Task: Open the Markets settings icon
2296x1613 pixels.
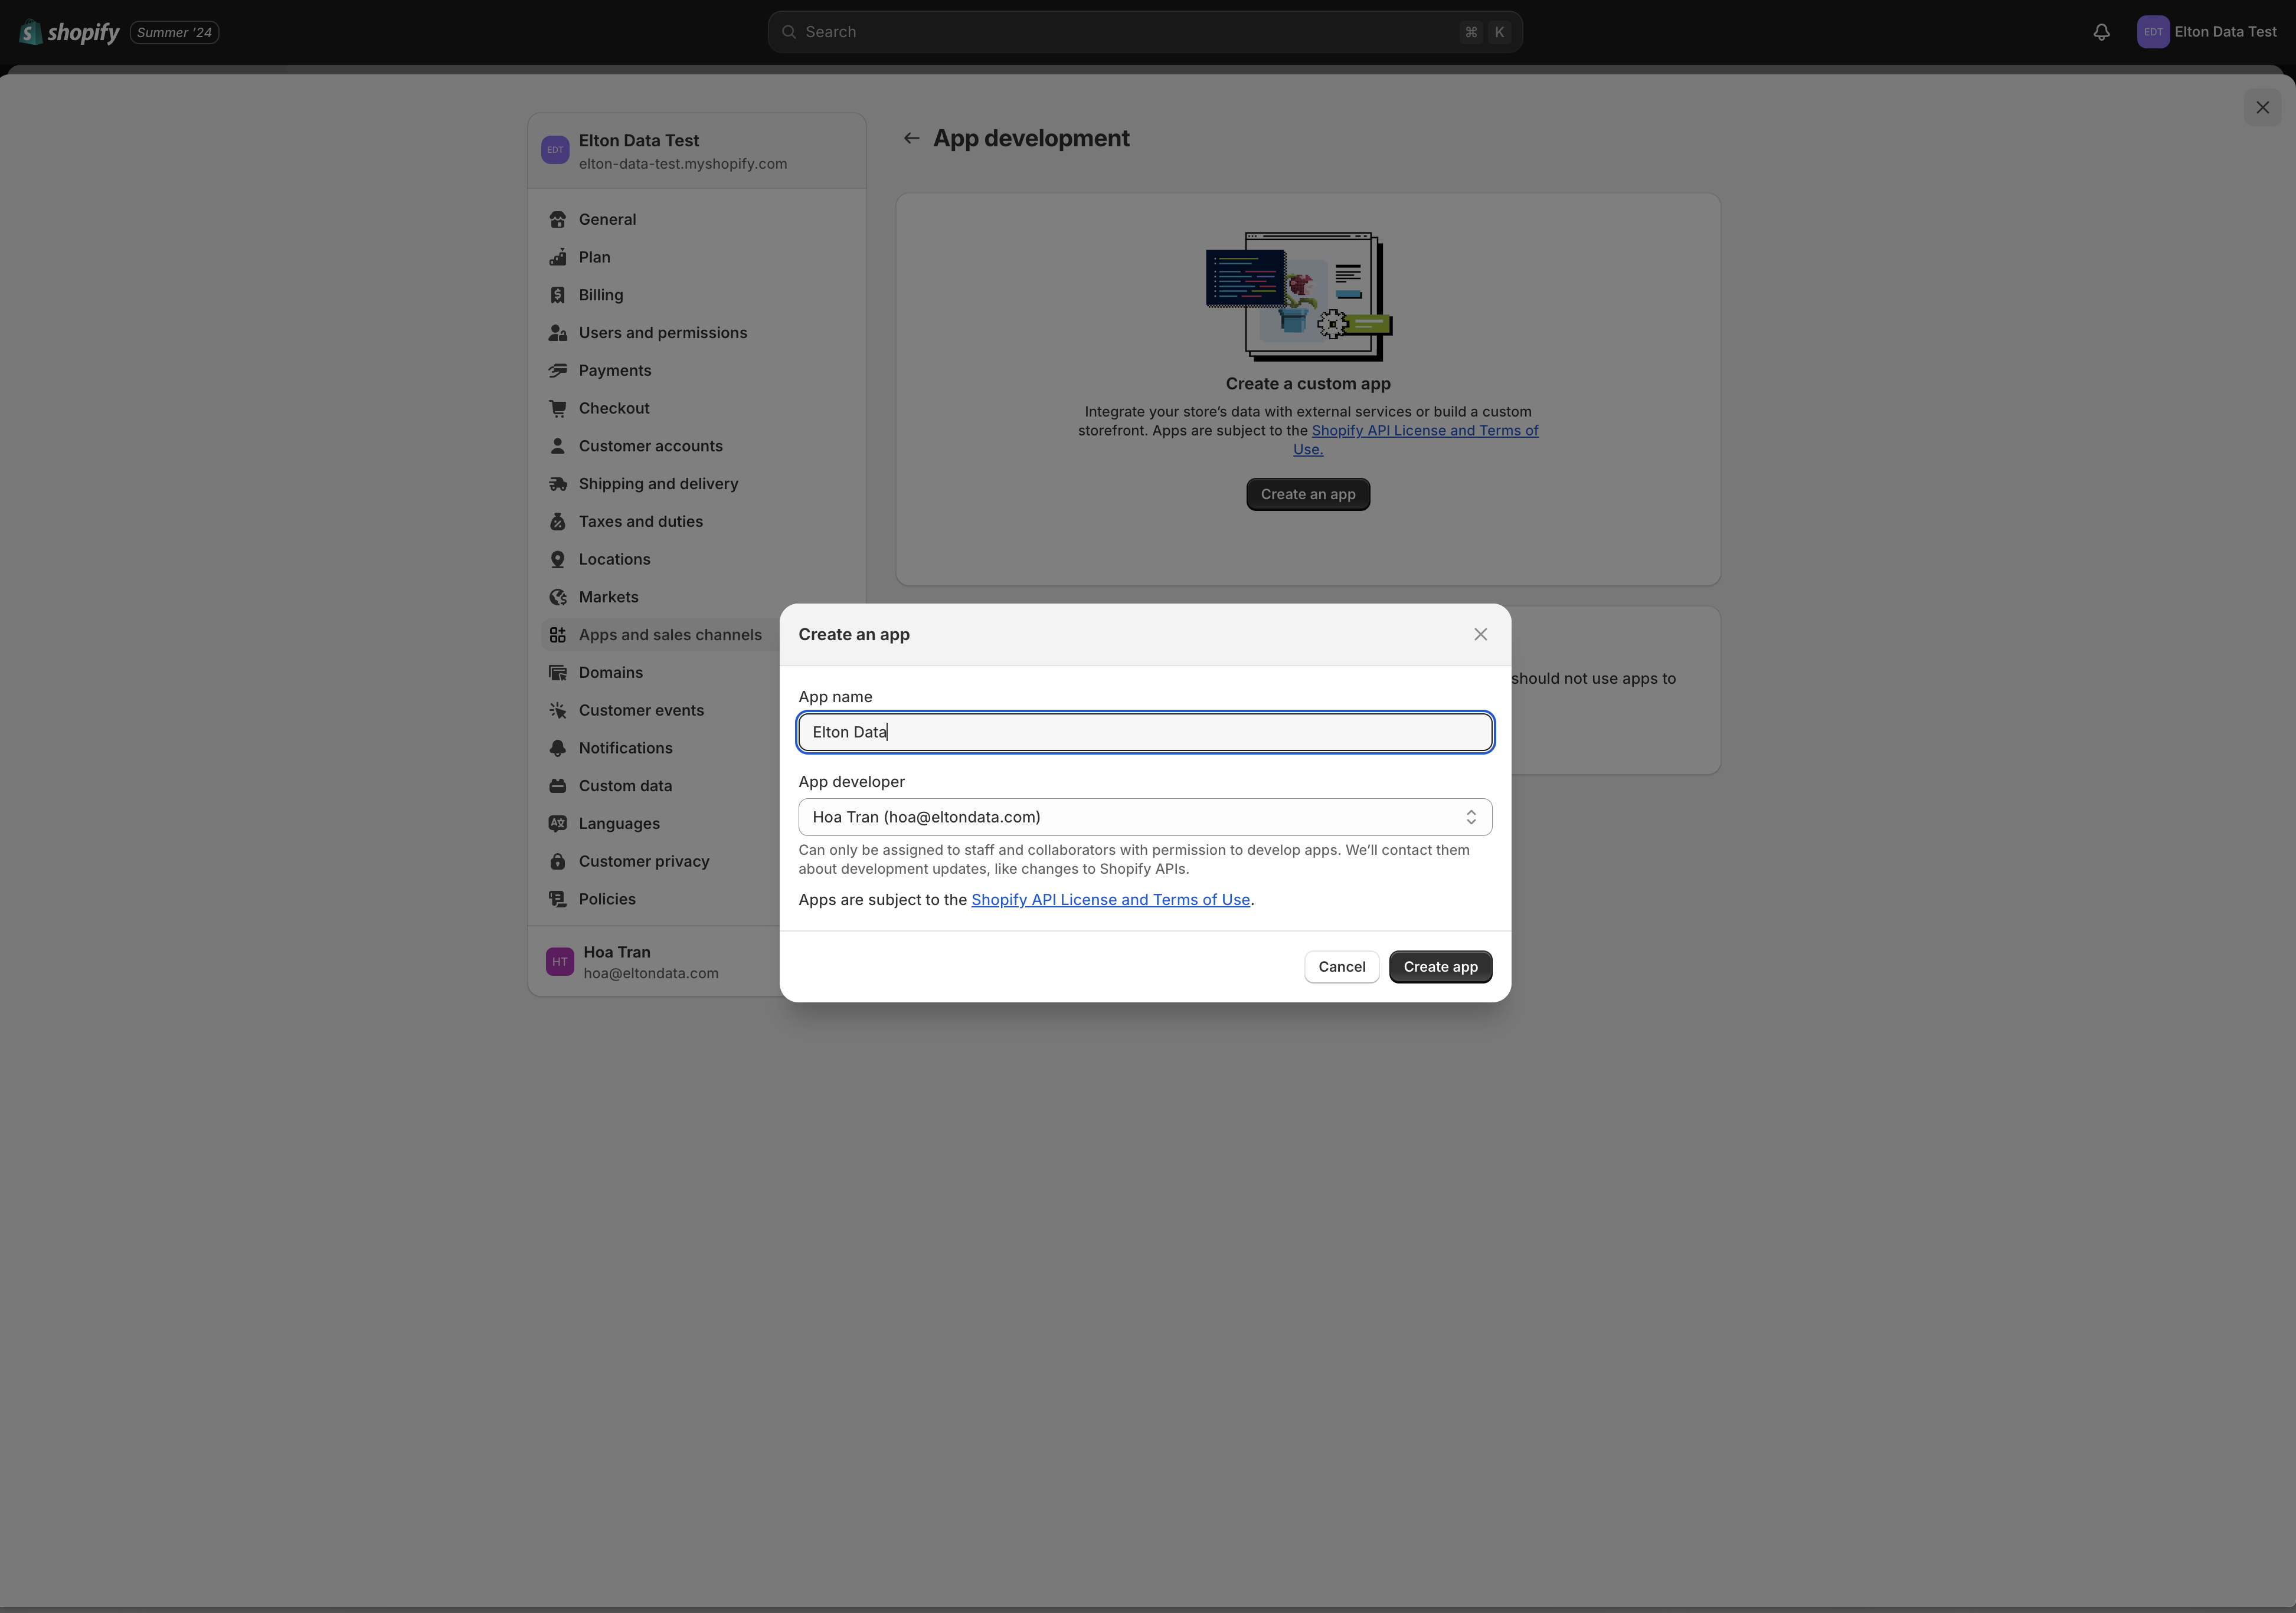Action: [x=558, y=596]
